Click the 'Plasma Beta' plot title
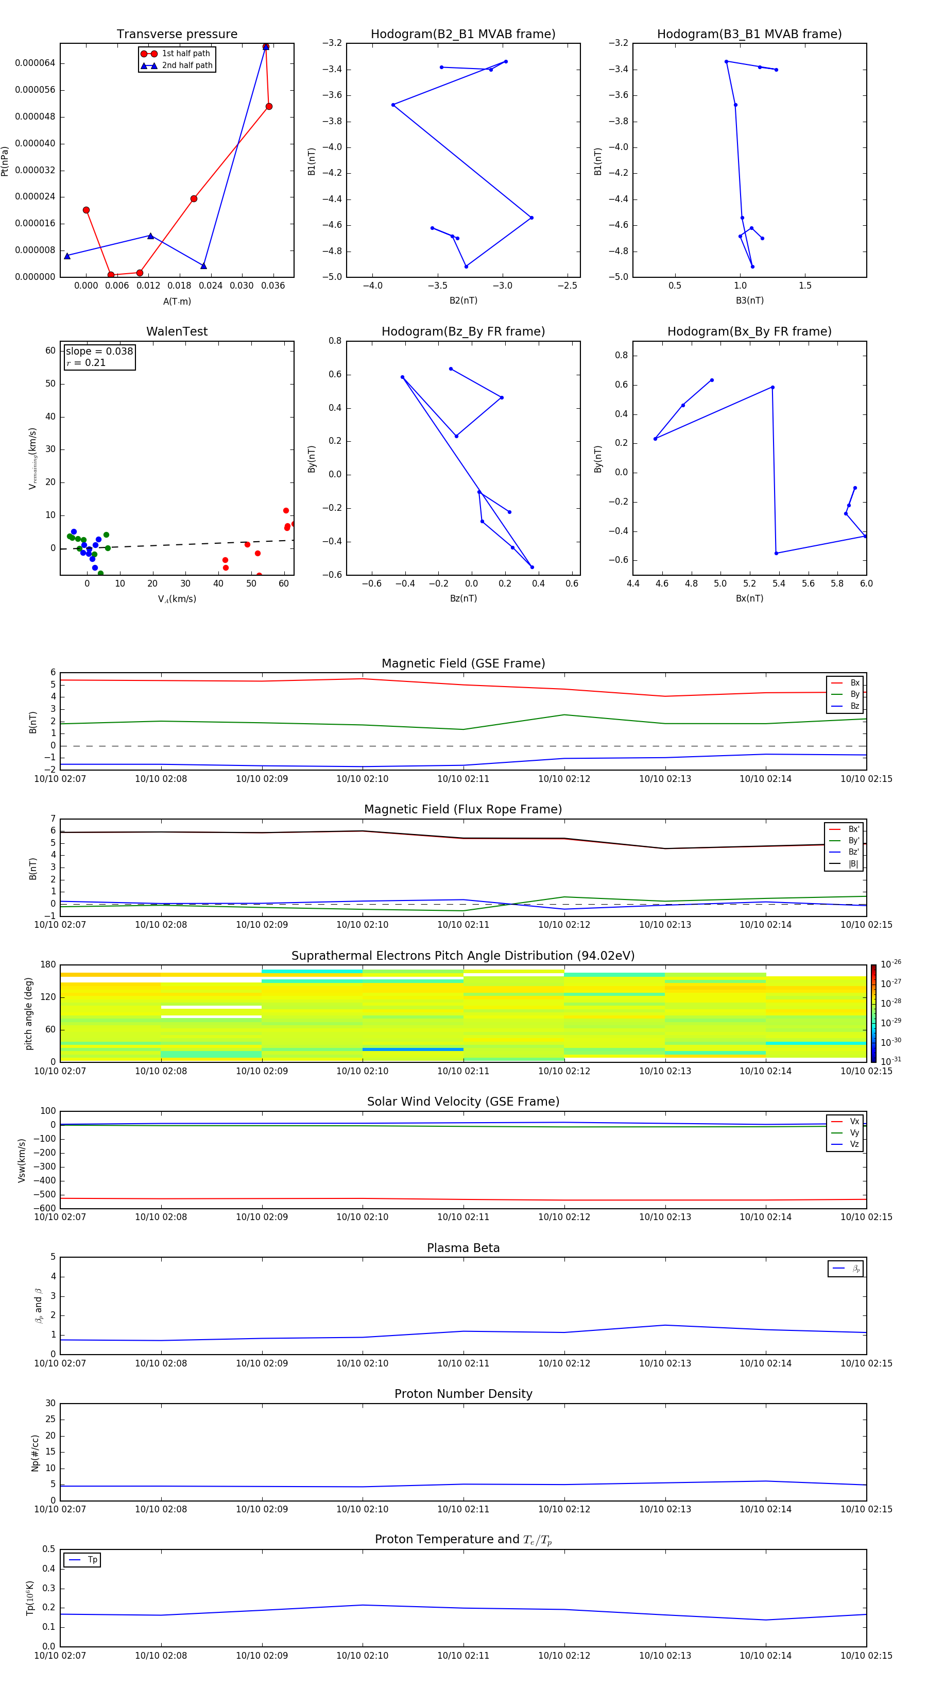Screen dimensions: 927x1701 tap(463, 1248)
